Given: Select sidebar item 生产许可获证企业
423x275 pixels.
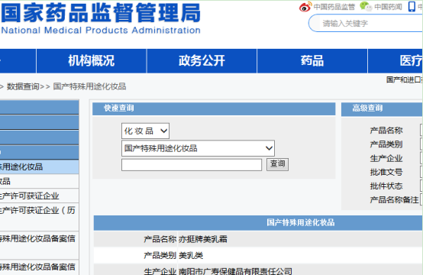Looking at the screenshot, I should (39, 196).
